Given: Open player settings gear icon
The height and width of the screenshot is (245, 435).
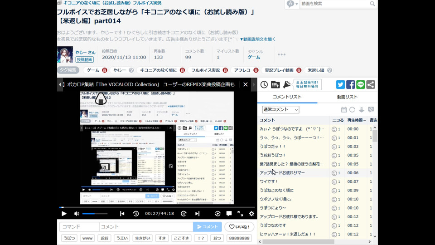Looking at the screenshot, I should click(x=251, y=214).
